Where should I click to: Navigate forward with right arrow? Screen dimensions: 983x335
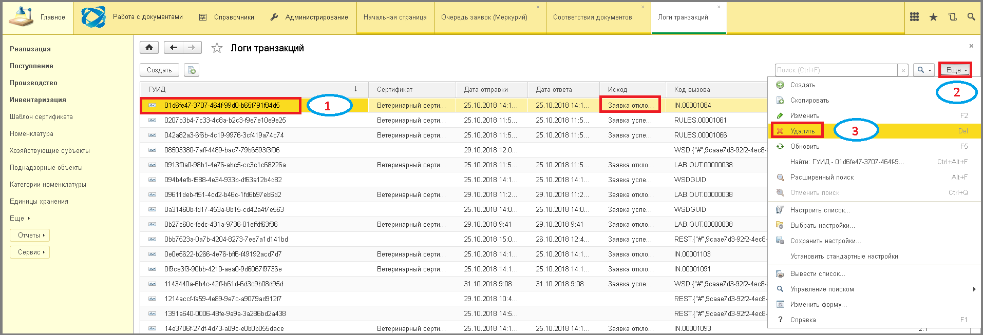(192, 48)
